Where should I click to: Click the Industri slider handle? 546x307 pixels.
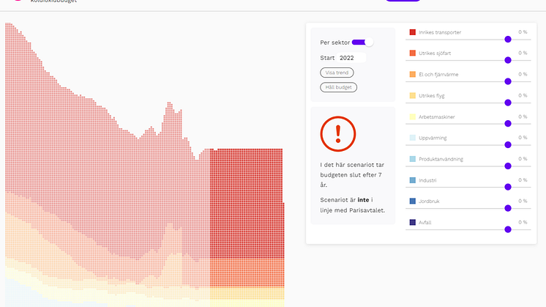point(508,187)
